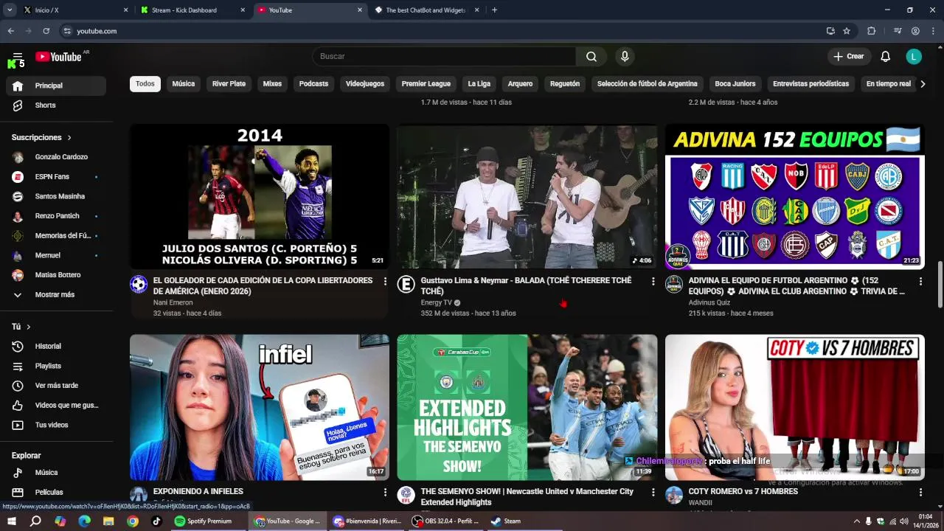This screenshot has height=531, width=944.
Task: Go to Principal in sidebar
Action: point(56,86)
